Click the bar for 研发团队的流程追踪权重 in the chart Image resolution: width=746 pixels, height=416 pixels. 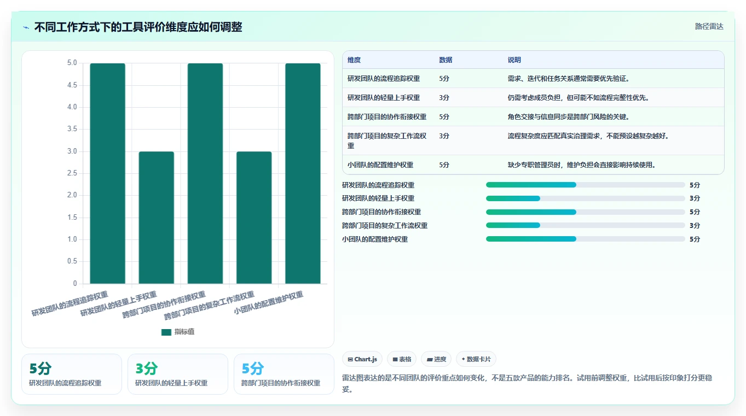108,173
